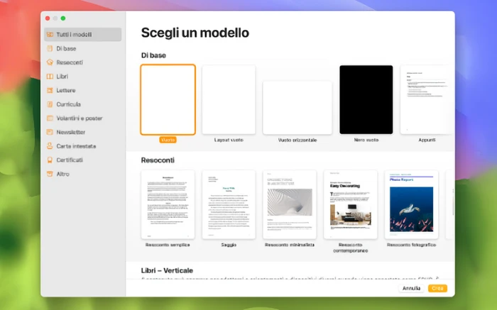The image size is (497, 310).
Task: Click the Lettere sidebar icon
Action: tap(50, 90)
